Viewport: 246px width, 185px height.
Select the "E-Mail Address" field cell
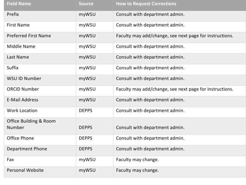[x=23, y=100]
